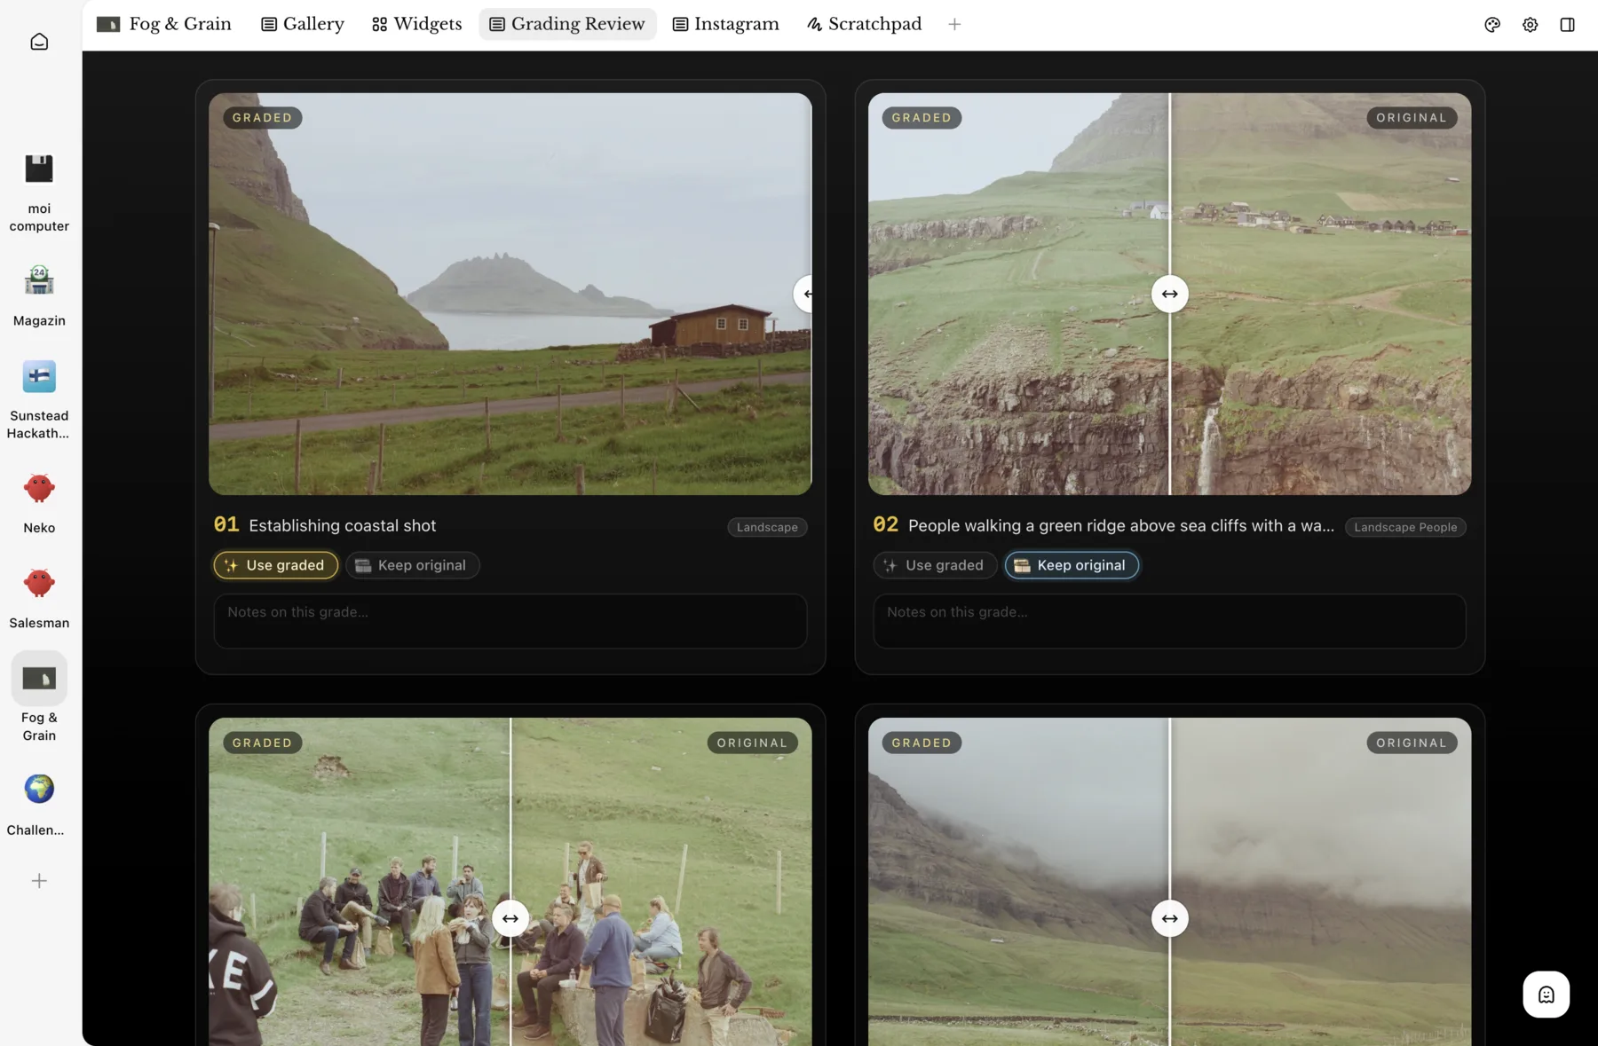Click the notes field for shot 02

click(1169, 621)
